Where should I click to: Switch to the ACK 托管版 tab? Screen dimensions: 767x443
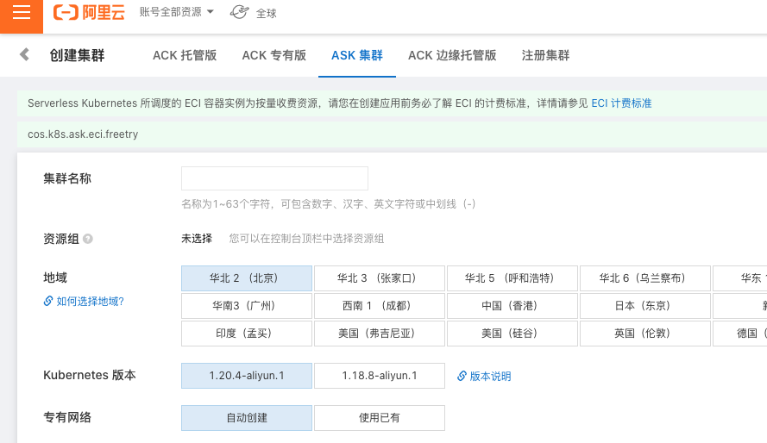pyautogui.click(x=185, y=55)
